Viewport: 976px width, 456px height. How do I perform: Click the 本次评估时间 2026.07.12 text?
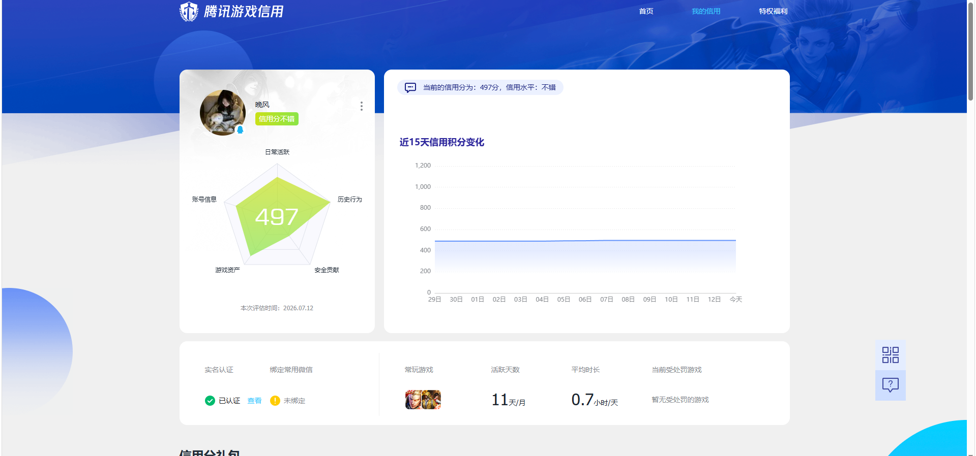(x=277, y=308)
